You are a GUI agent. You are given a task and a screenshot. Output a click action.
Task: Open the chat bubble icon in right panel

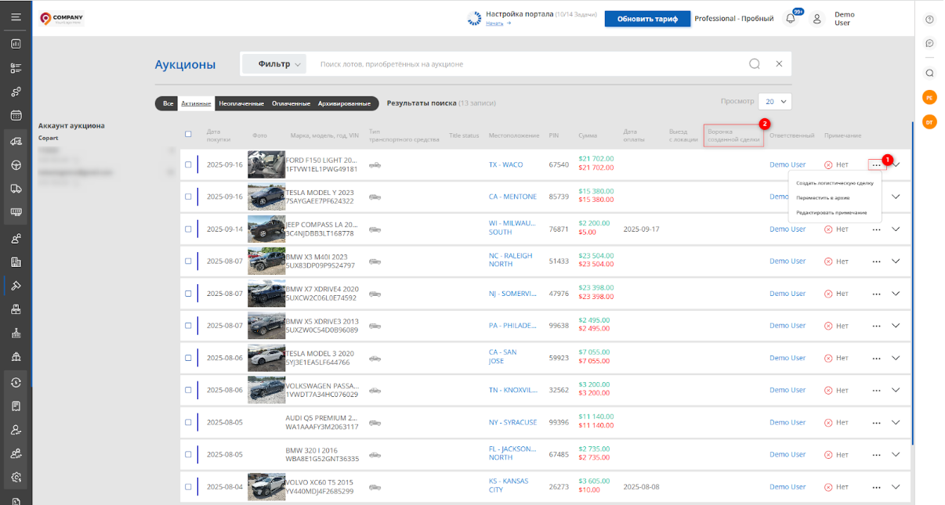tap(929, 43)
